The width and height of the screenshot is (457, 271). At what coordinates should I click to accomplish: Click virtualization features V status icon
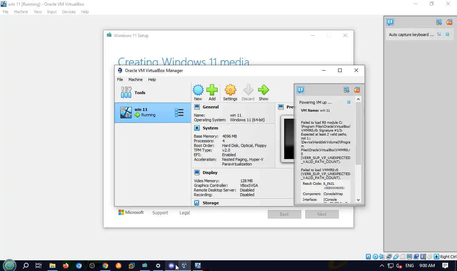[x=423, y=257]
